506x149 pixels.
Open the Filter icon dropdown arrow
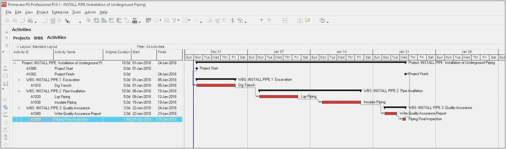pyautogui.click(x=178, y=20)
